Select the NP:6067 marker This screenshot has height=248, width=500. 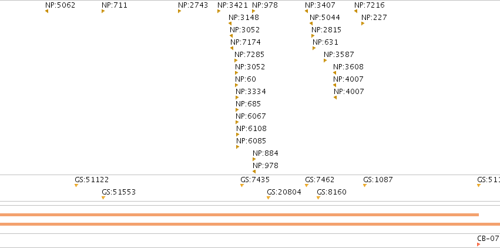click(x=237, y=122)
